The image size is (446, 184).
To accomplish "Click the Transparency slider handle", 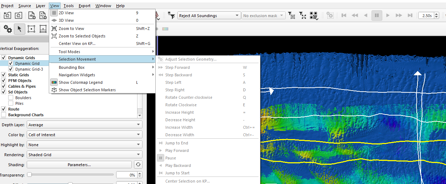I will [x=30, y=175].
